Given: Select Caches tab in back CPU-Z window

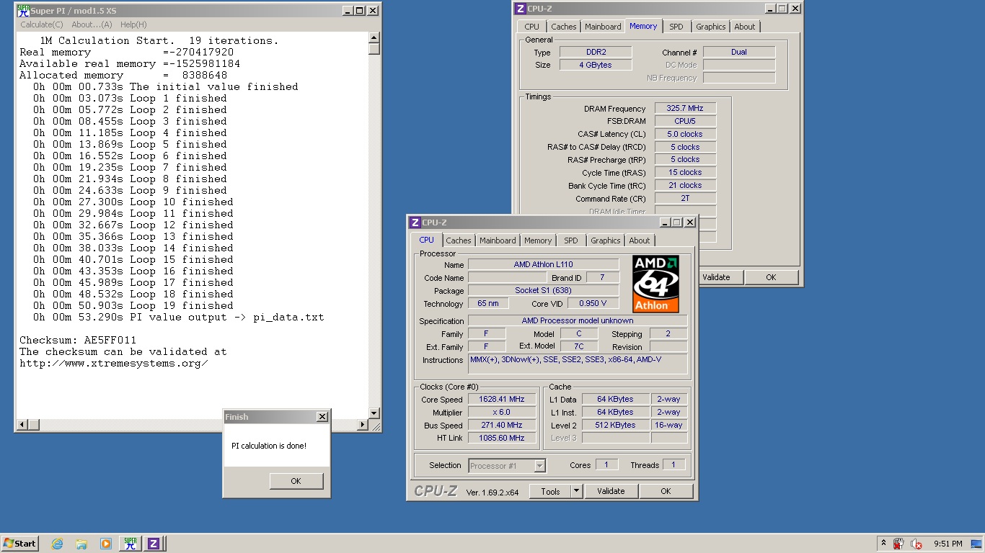Looking at the screenshot, I should [563, 27].
